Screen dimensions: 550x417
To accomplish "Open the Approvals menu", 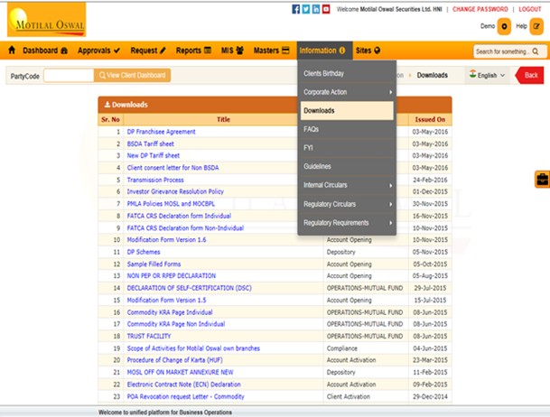I will pos(98,51).
